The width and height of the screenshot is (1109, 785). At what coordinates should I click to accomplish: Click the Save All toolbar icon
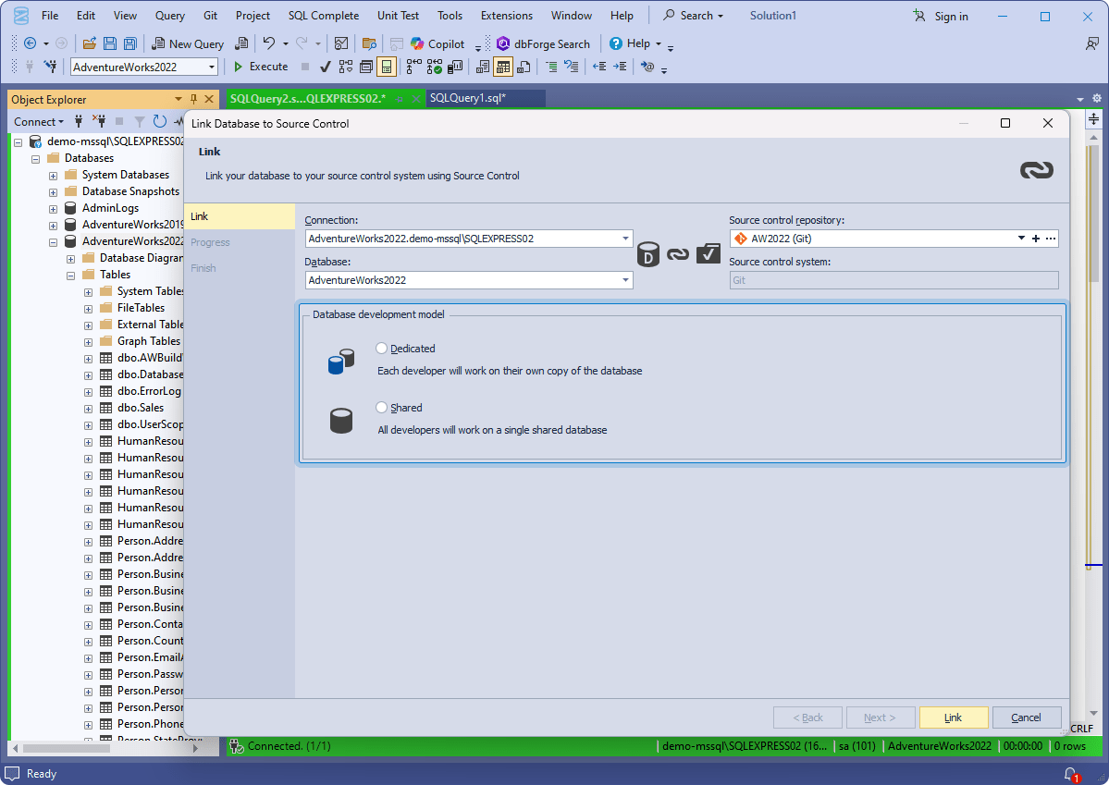coord(129,43)
